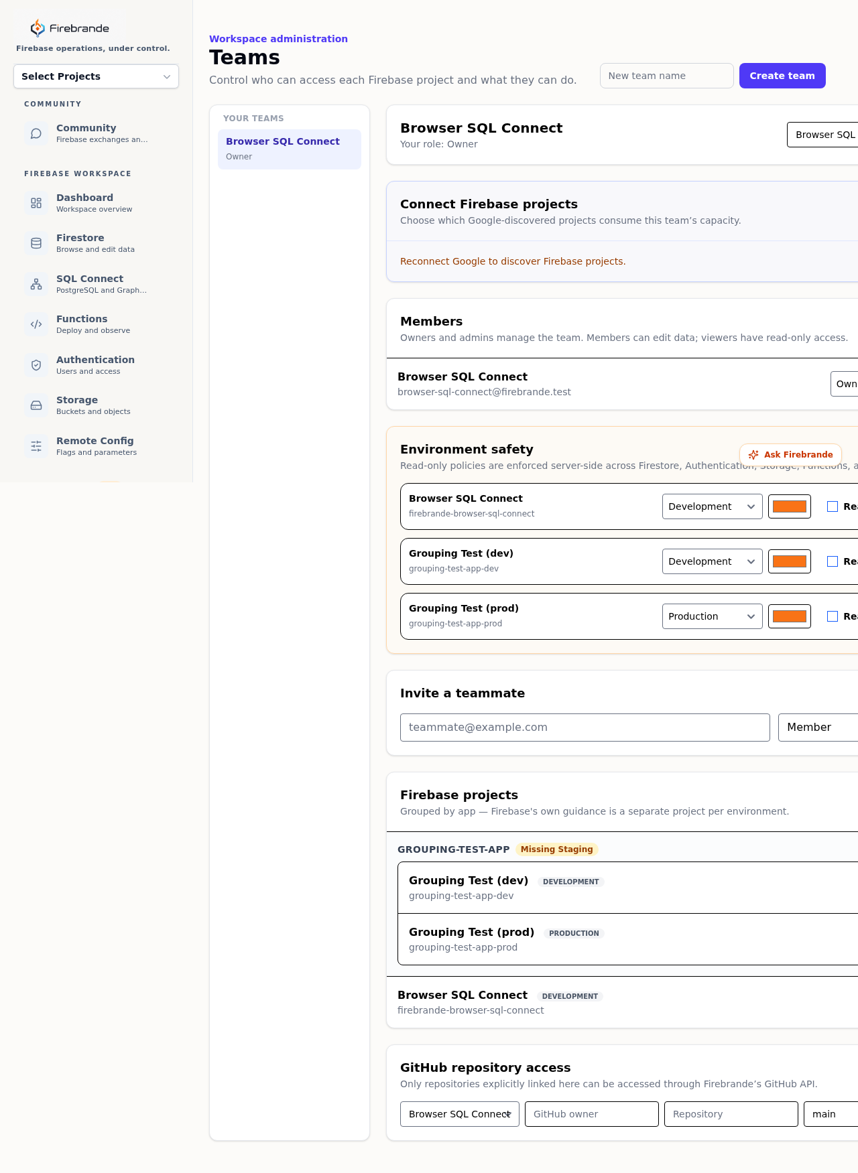The height and width of the screenshot is (1173, 858).
Task: Go to Community in the sidebar
Action: click(96, 133)
